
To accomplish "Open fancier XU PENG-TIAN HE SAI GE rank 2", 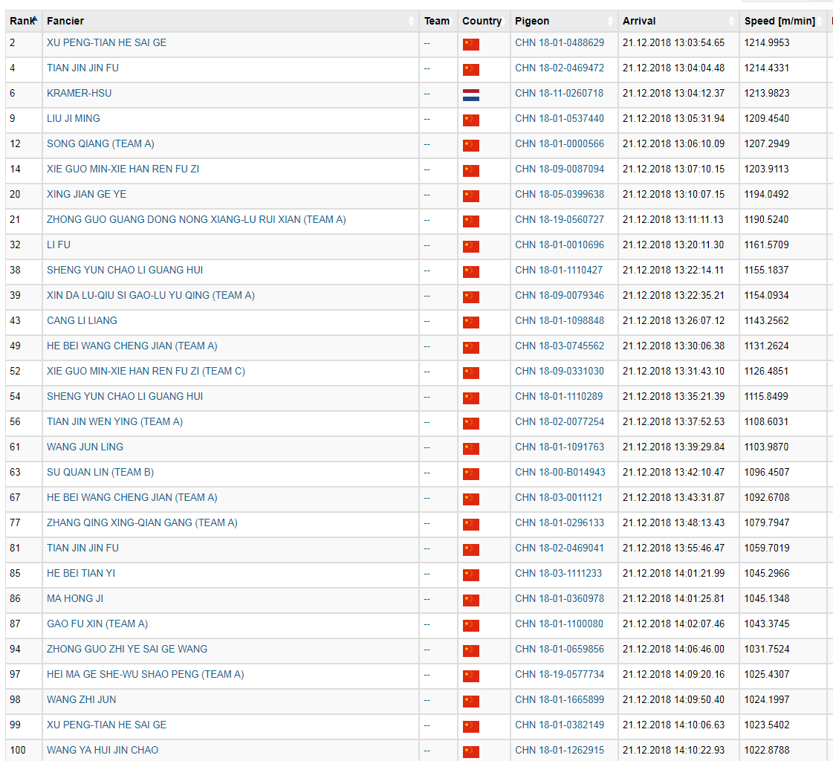I will 106,42.
